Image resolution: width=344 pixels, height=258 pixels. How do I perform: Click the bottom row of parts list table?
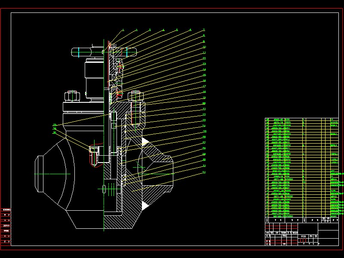coord(301,215)
